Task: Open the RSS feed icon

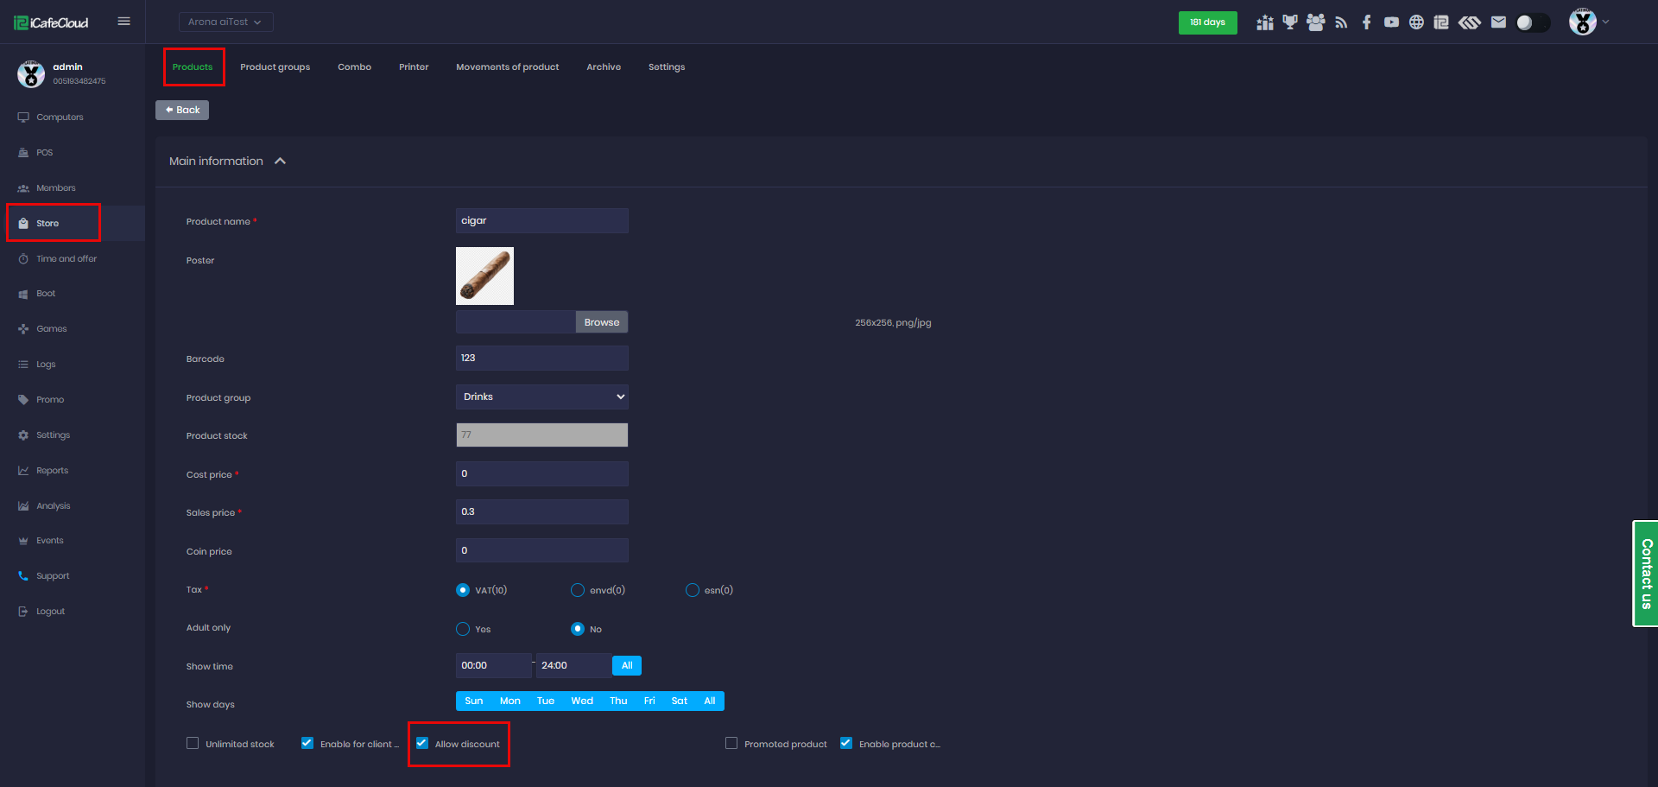Action: (x=1341, y=22)
